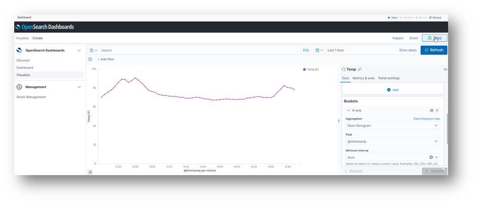The width and height of the screenshot is (477, 204).
Task: Click the panel resize handle
Action: 339,121
